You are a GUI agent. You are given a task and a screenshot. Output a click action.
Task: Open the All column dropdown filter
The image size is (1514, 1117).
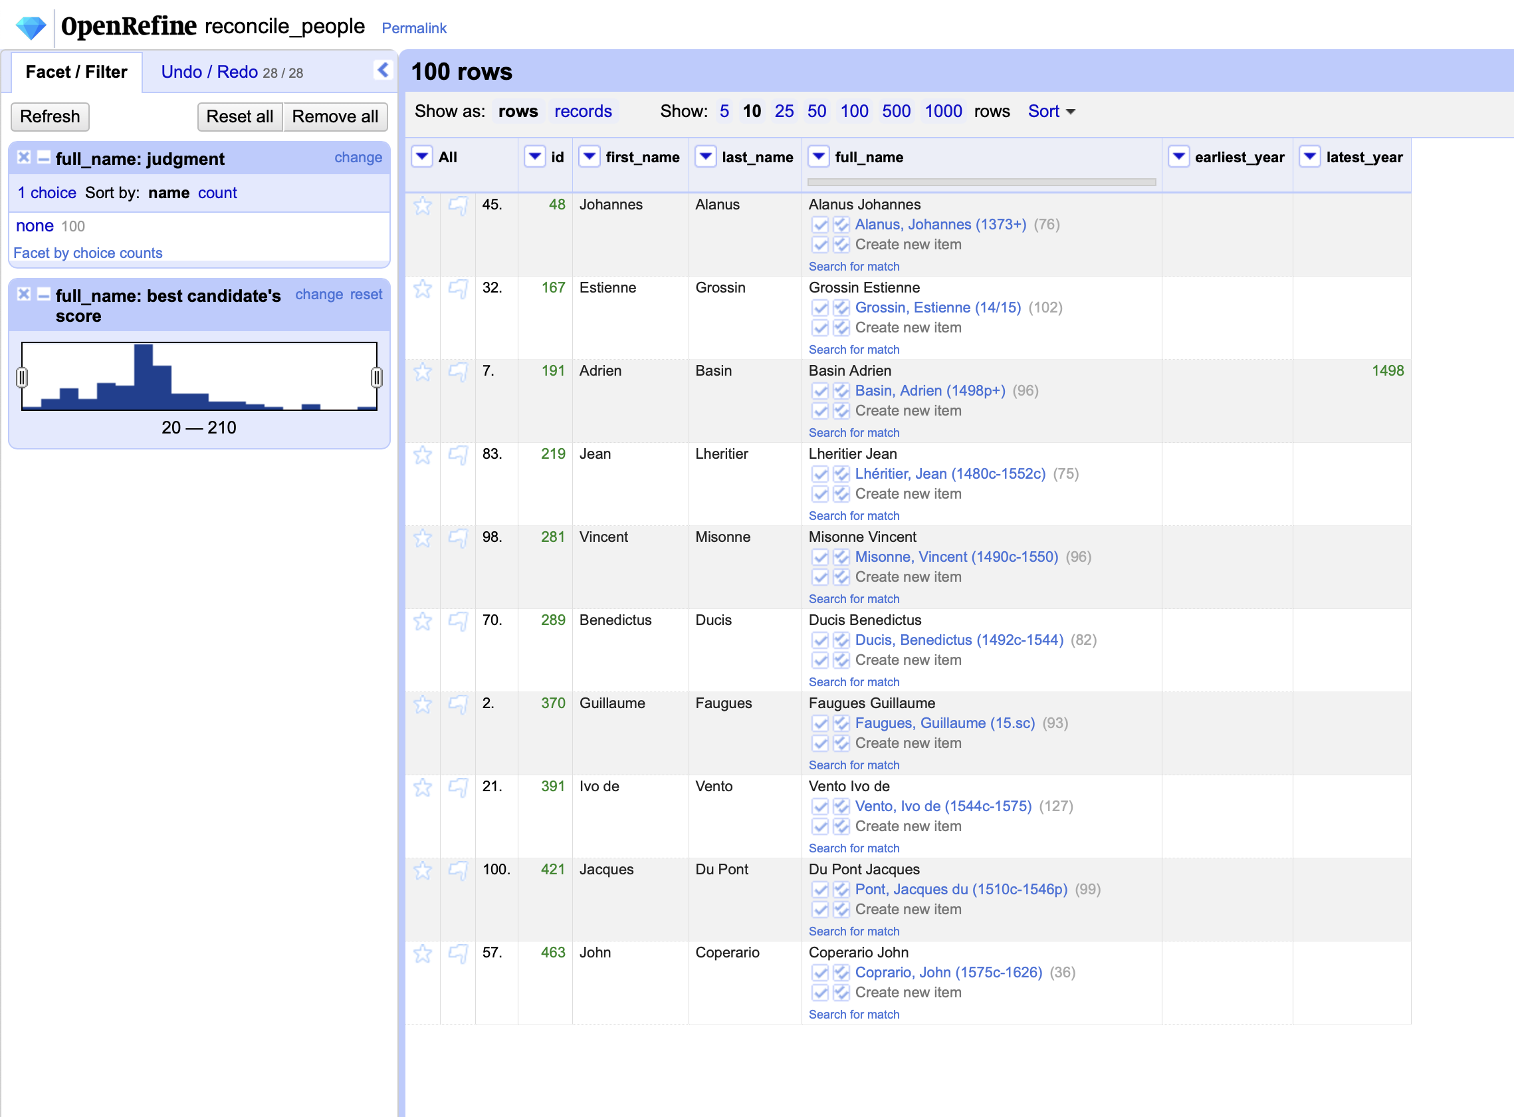tap(421, 158)
